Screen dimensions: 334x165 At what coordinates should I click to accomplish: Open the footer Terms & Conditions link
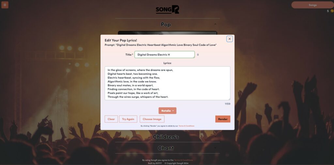point(183,160)
